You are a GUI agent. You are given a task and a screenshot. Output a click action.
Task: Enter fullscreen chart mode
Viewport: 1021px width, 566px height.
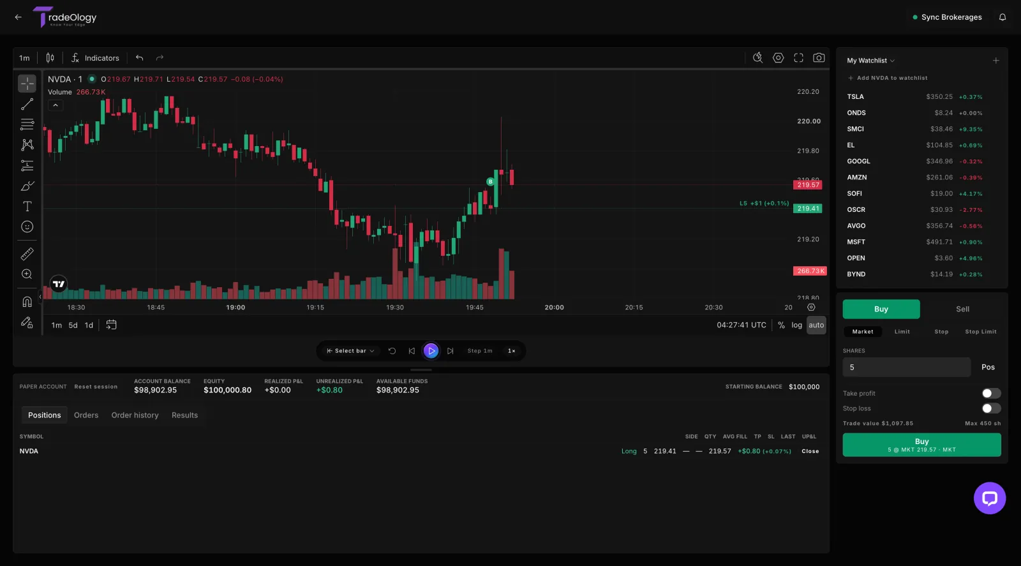coord(798,57)
